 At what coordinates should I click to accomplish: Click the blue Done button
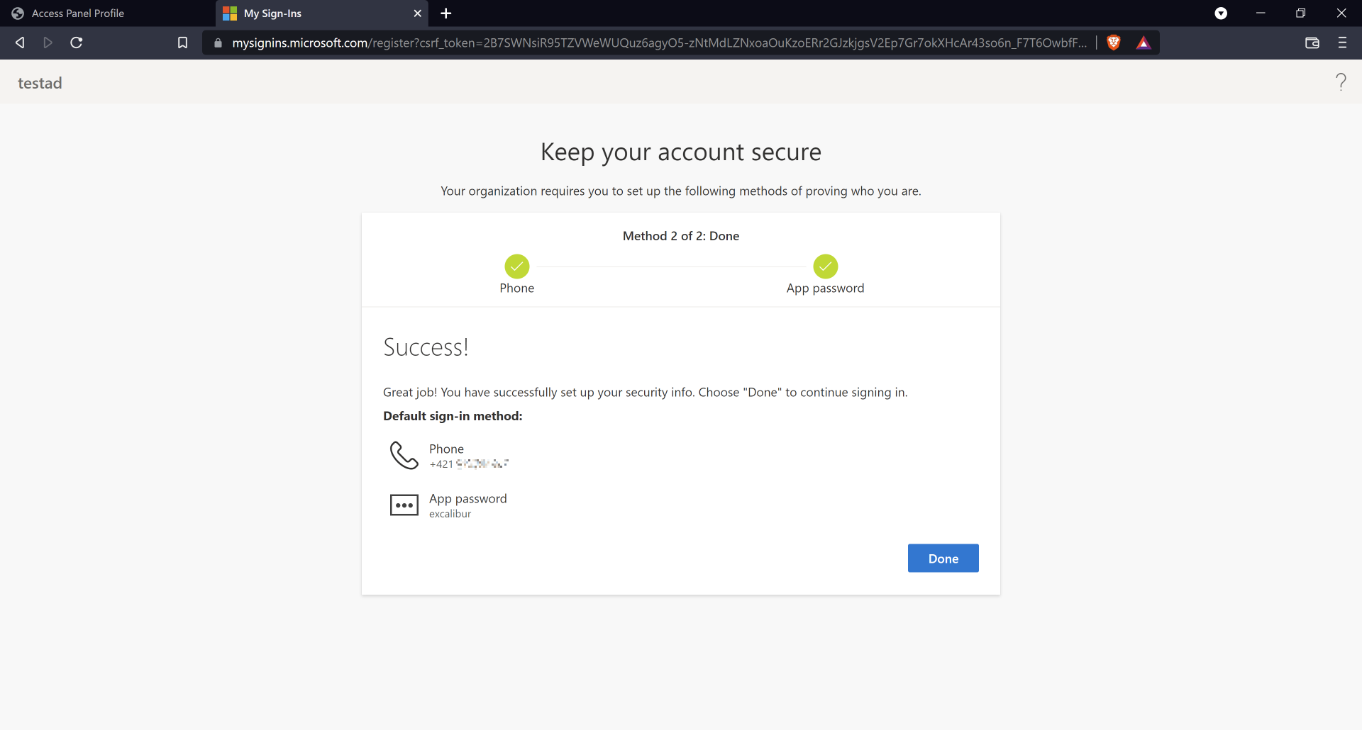[943, 558]
